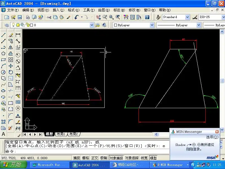Open the Multiline Text tool
This screenshot has width=225, height=169.
point(3,134)
